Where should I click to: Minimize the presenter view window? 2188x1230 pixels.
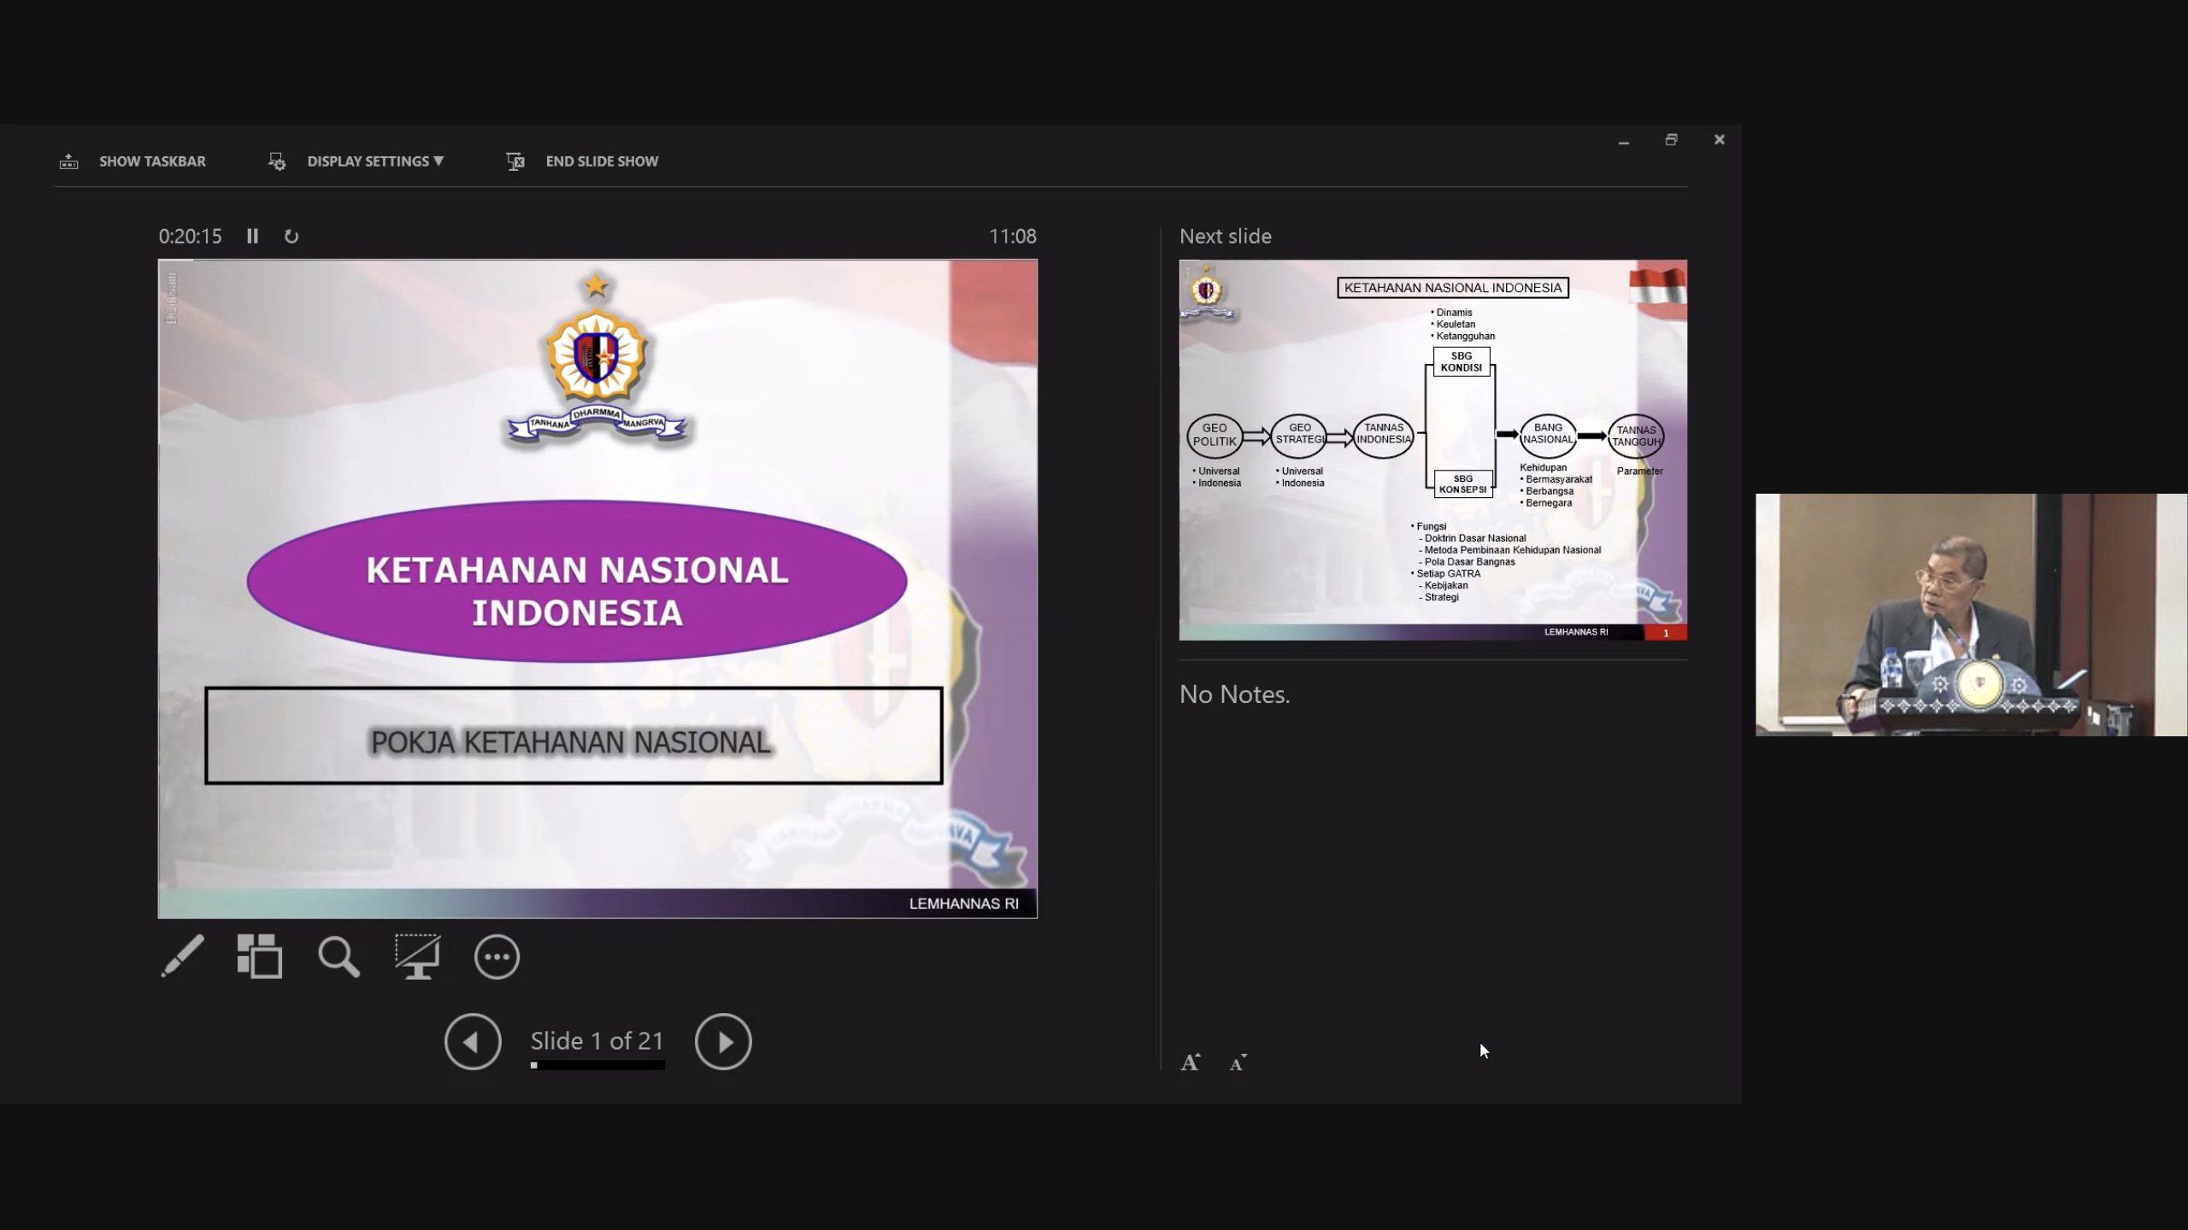[x=1624, y=140]
